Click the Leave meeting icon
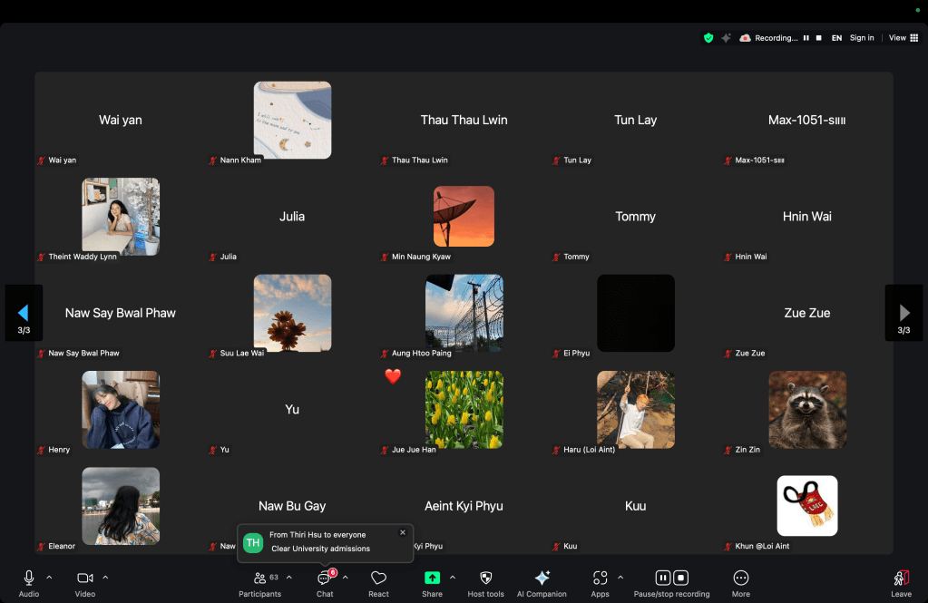Image resolution: width=928 pixels, height=603 pixels. (900, 579)
